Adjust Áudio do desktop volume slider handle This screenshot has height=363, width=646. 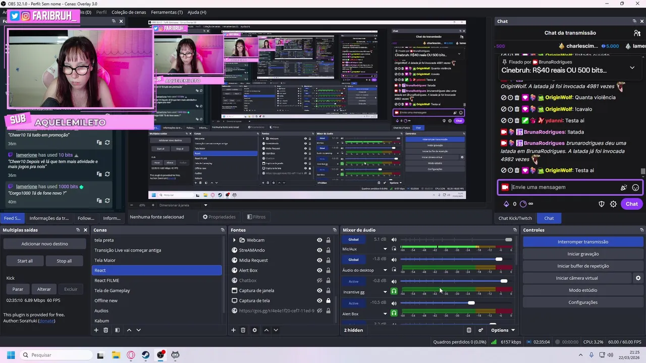[499, 259]
